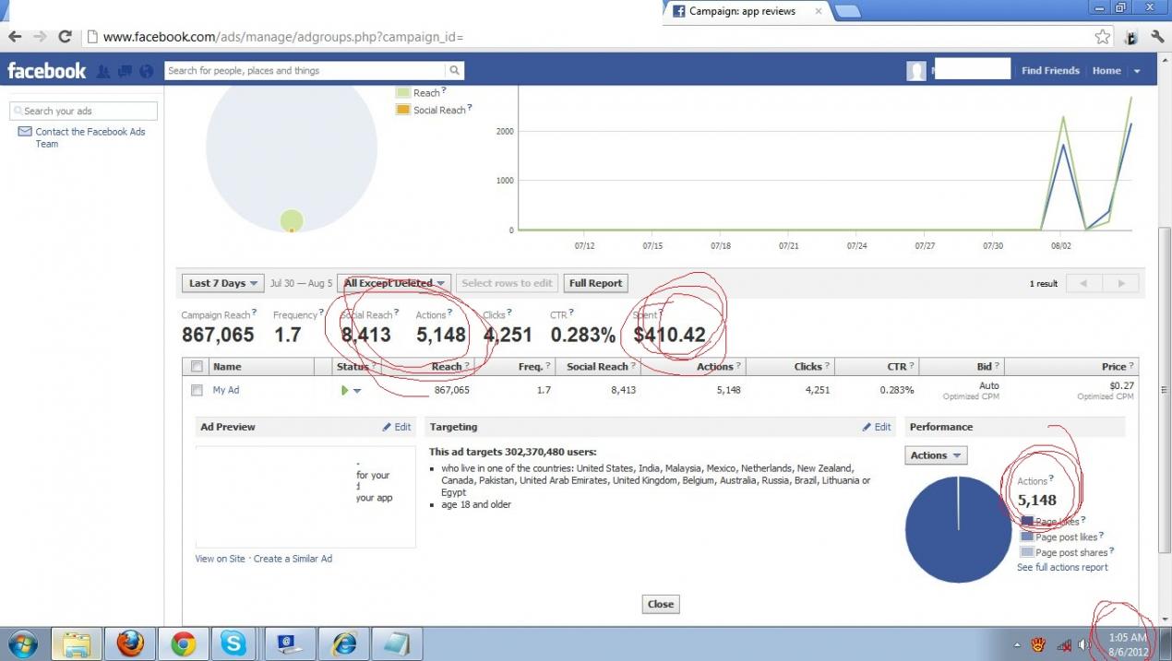The width and height of the screenshot is (1172, 661).
Task: Click the magnifier search button in Facebook bar
Action: pos(454,70)
